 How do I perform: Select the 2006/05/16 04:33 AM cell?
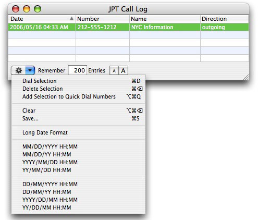click(x=42, y=27)
